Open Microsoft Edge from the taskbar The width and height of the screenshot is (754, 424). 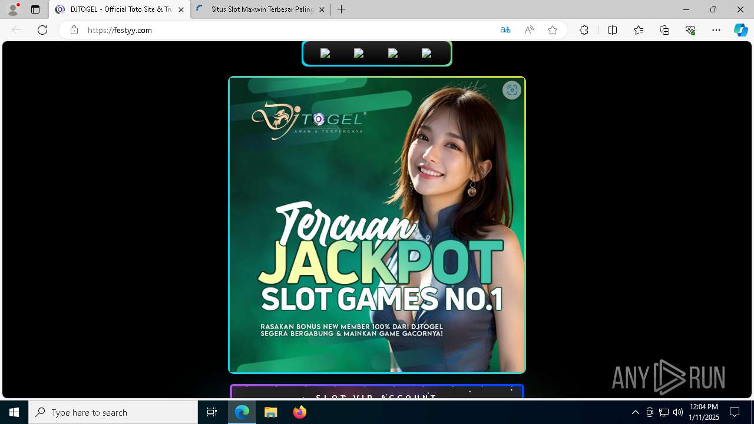(x=242, y=412)
